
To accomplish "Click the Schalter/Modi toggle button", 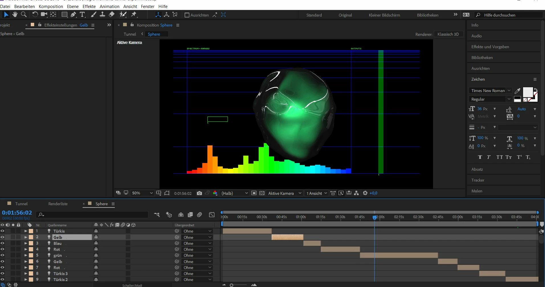I will click(132, 285).
